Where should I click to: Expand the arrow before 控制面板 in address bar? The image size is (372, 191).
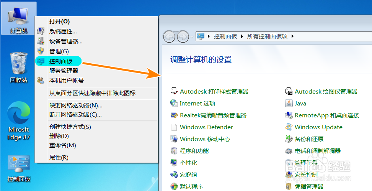pos(209,36)
